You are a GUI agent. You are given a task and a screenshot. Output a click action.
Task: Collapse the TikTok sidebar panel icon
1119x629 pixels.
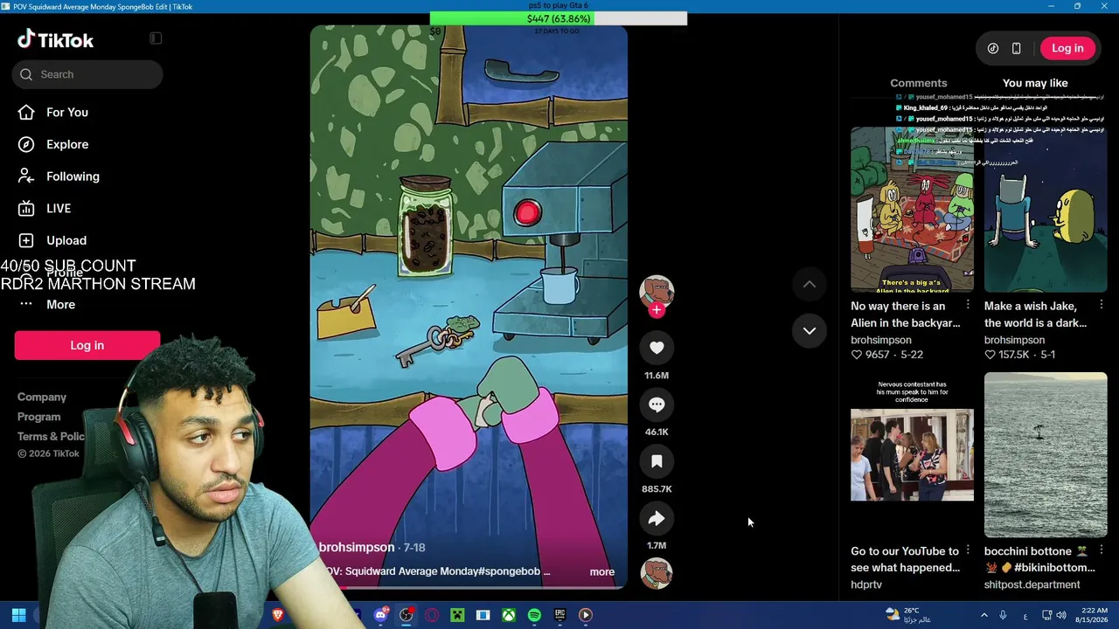(156, 38)
